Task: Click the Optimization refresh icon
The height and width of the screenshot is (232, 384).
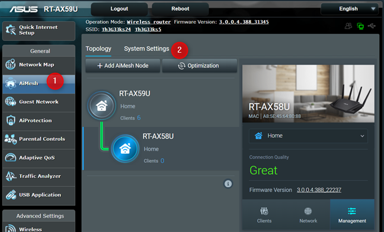Action: coord(181,66)
